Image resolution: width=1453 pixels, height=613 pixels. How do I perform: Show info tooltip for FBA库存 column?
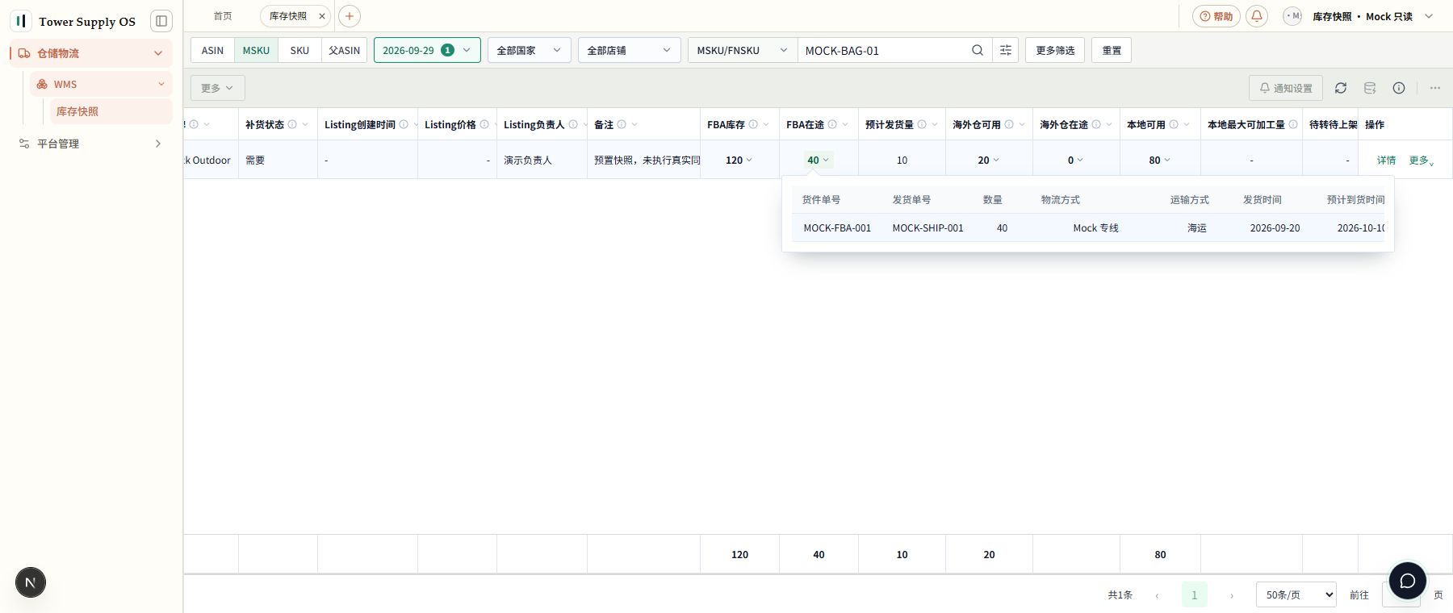pyautogui.click(x=753, y=124)
